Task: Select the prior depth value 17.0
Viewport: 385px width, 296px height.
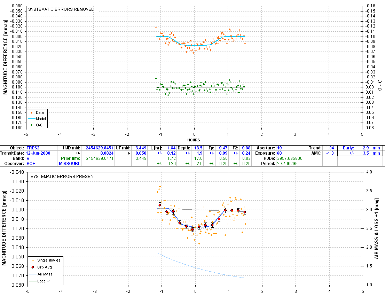Action: coord(198,158)
